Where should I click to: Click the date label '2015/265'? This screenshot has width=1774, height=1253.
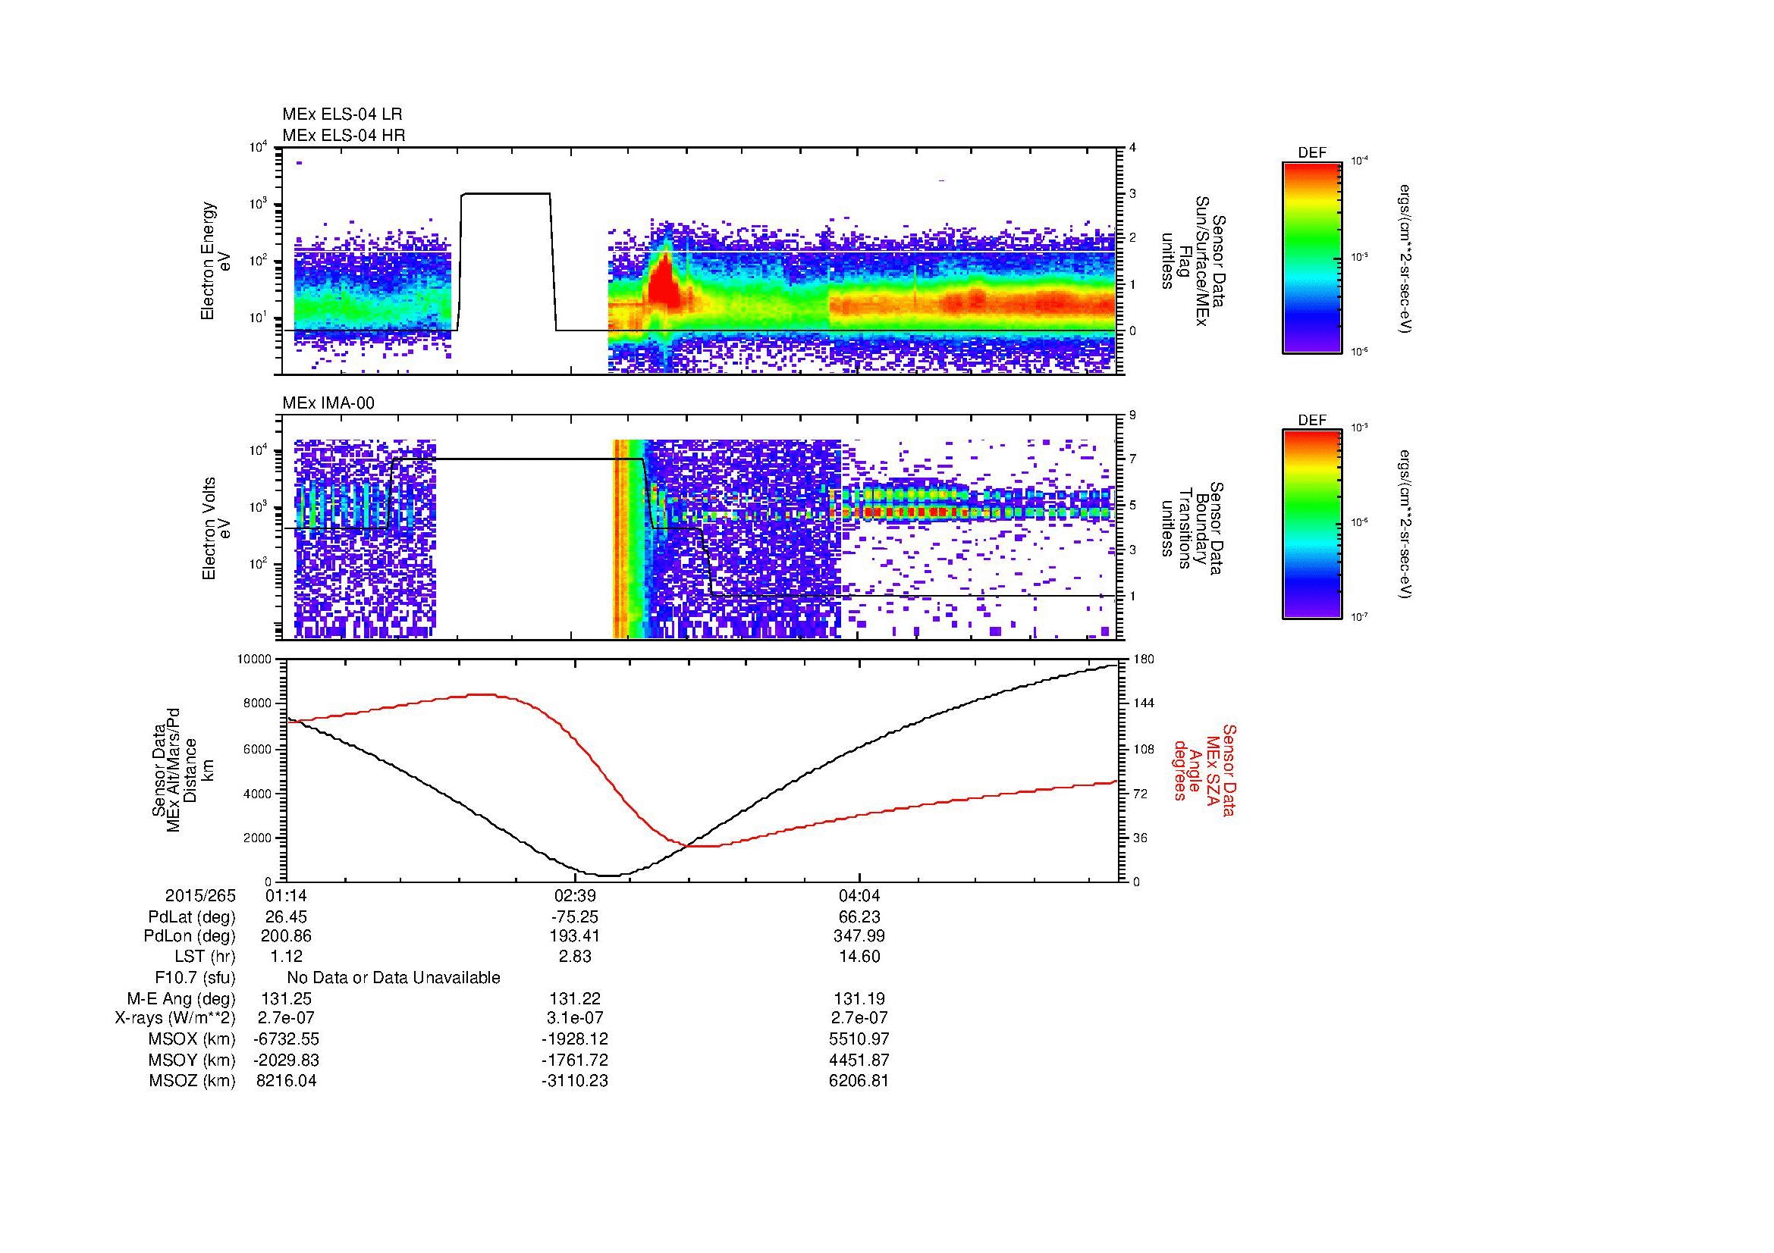pyautogui.click(x=200, y=896)
